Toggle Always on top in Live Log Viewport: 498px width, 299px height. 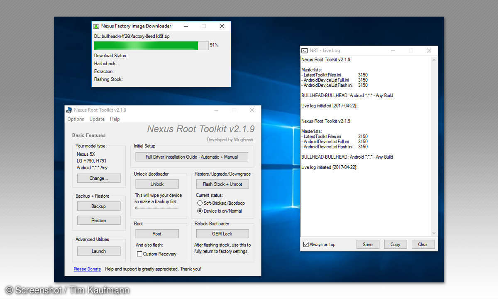point(306,245)
